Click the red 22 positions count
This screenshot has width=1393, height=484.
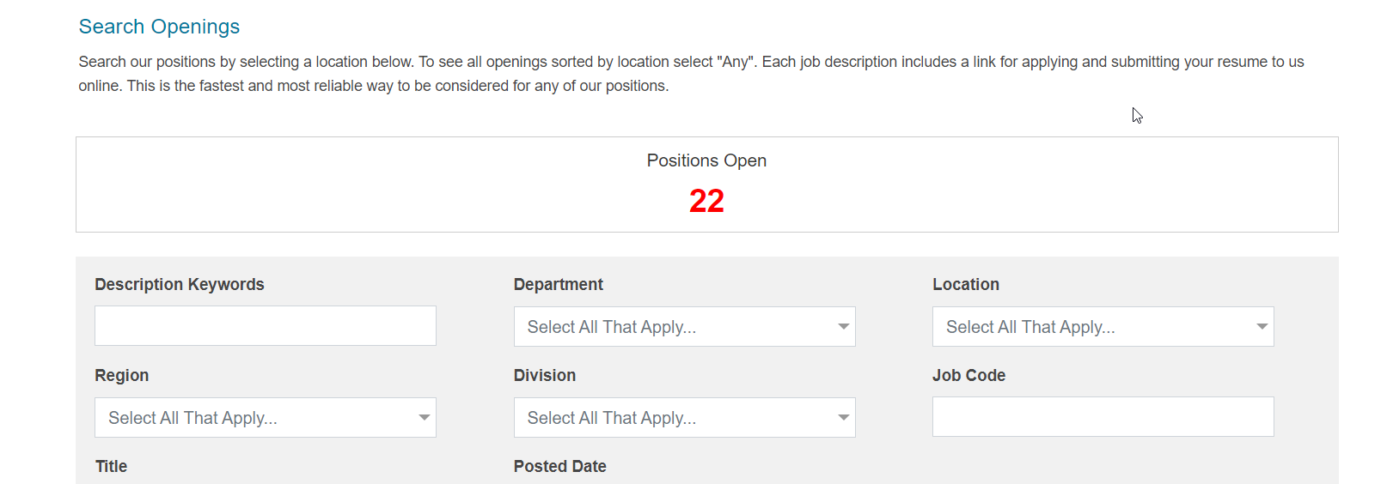point(706,202)
